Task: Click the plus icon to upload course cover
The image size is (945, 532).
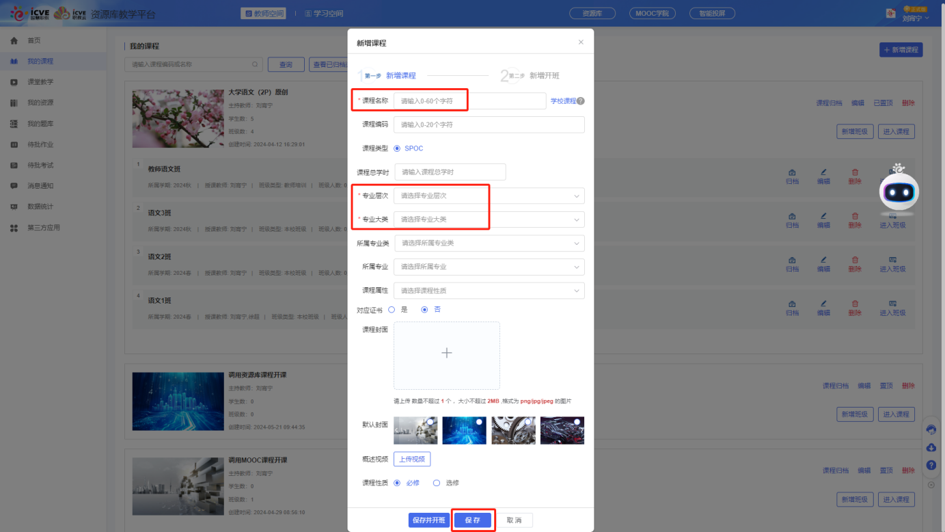Action: pyautogui.click(x=446, y=354)
